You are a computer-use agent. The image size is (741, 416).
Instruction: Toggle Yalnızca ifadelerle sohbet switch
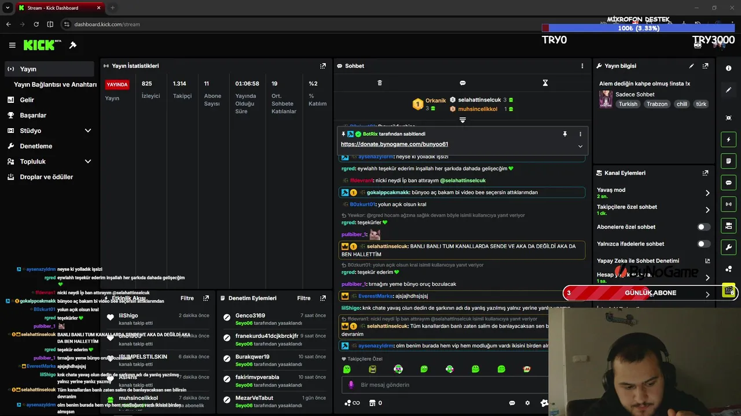pyautogui.click(x=703, y=244)
